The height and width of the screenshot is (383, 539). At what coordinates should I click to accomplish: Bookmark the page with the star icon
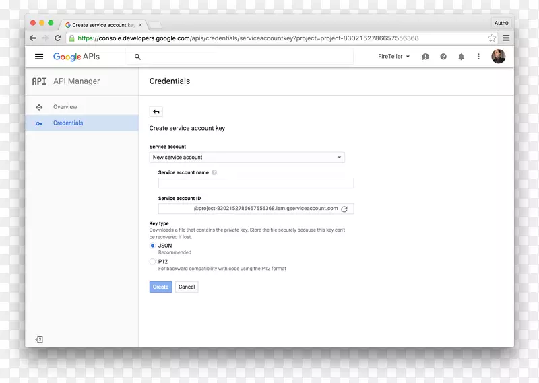tap(492, 38)
